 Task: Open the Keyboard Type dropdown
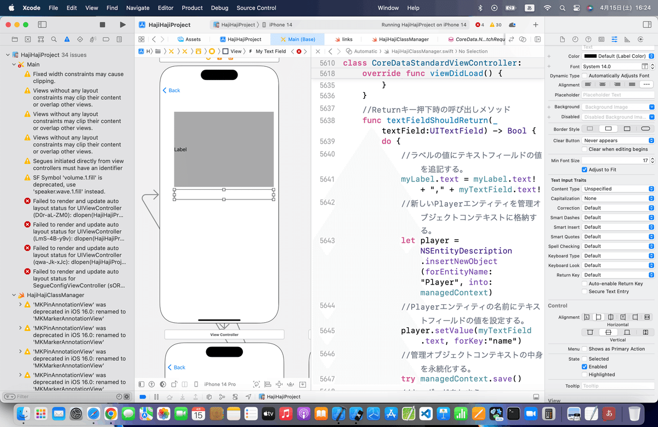pos(619,256)
